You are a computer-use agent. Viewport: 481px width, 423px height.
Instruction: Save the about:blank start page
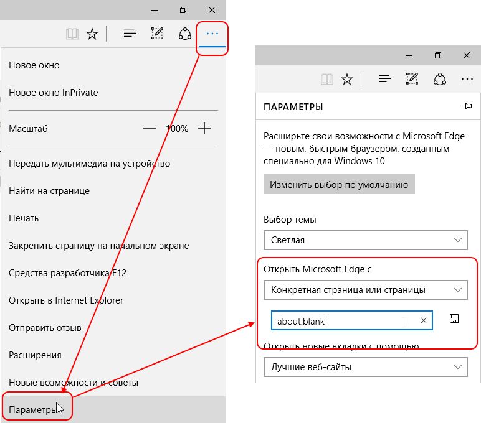(x=454, y=318)
